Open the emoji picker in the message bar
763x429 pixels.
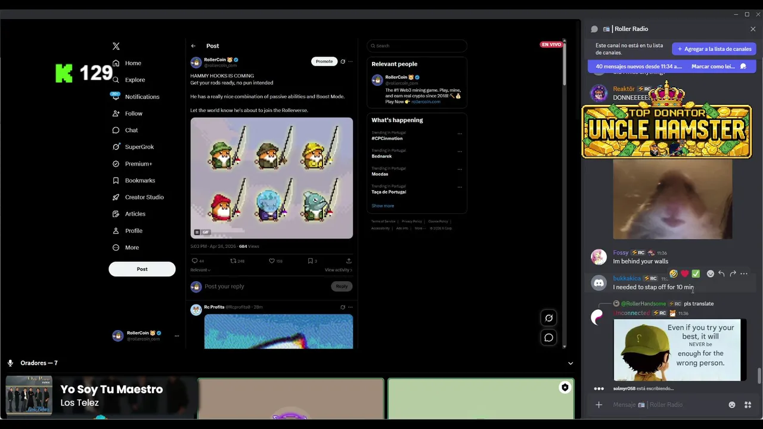732,405
